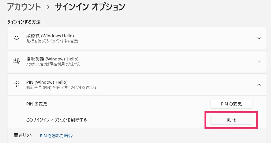Select the PIN (Windows Hello) row title
271x143 pixels.
[x=47, y=82]
